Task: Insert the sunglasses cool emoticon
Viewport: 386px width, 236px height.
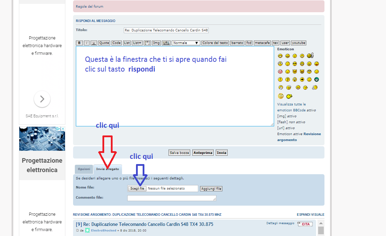Action: tap(295, 64)
